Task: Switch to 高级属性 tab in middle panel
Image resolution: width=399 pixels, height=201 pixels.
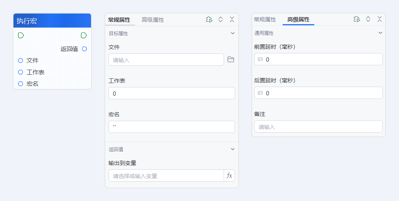Action: click(x=153, y=20)
